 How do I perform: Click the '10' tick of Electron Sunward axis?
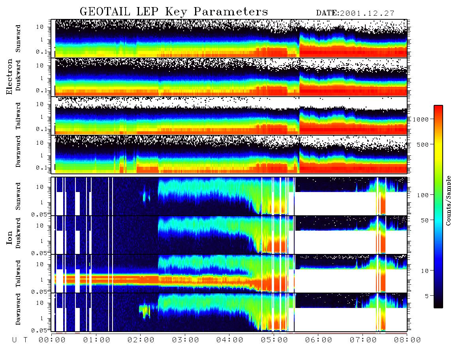40,27
